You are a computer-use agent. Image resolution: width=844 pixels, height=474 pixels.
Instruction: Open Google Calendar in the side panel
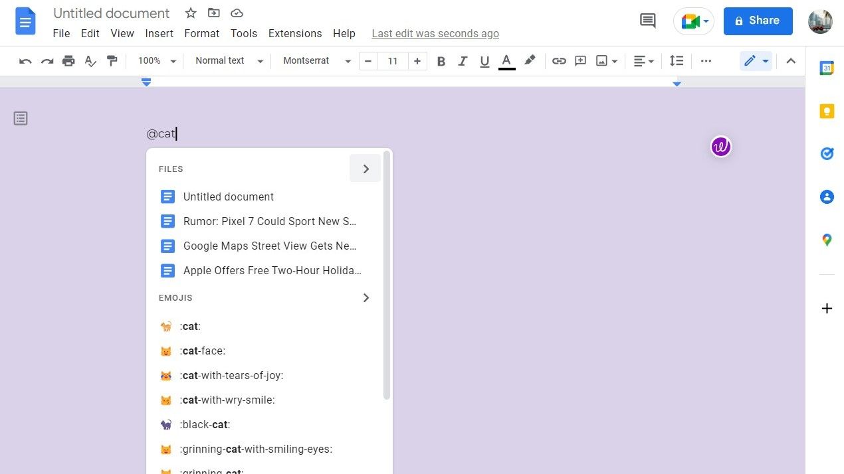(x=827, y=68)
